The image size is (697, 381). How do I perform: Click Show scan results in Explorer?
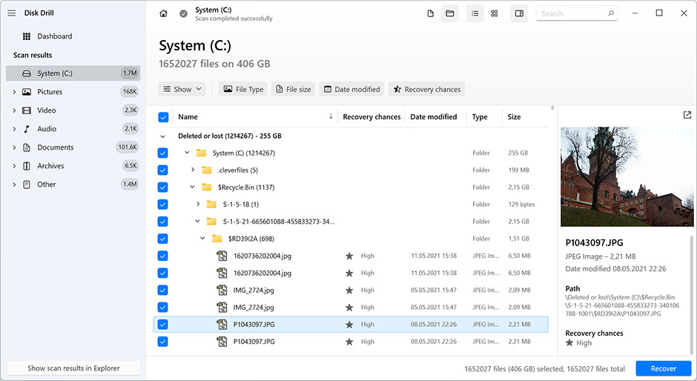click(73, 368)
